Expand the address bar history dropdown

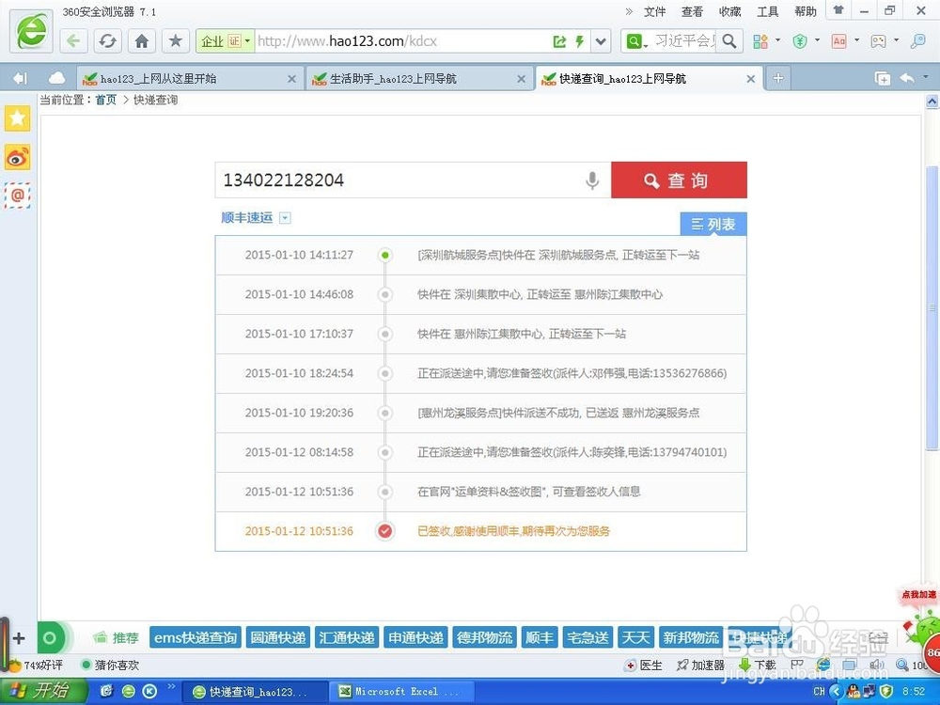pos(601,41)
